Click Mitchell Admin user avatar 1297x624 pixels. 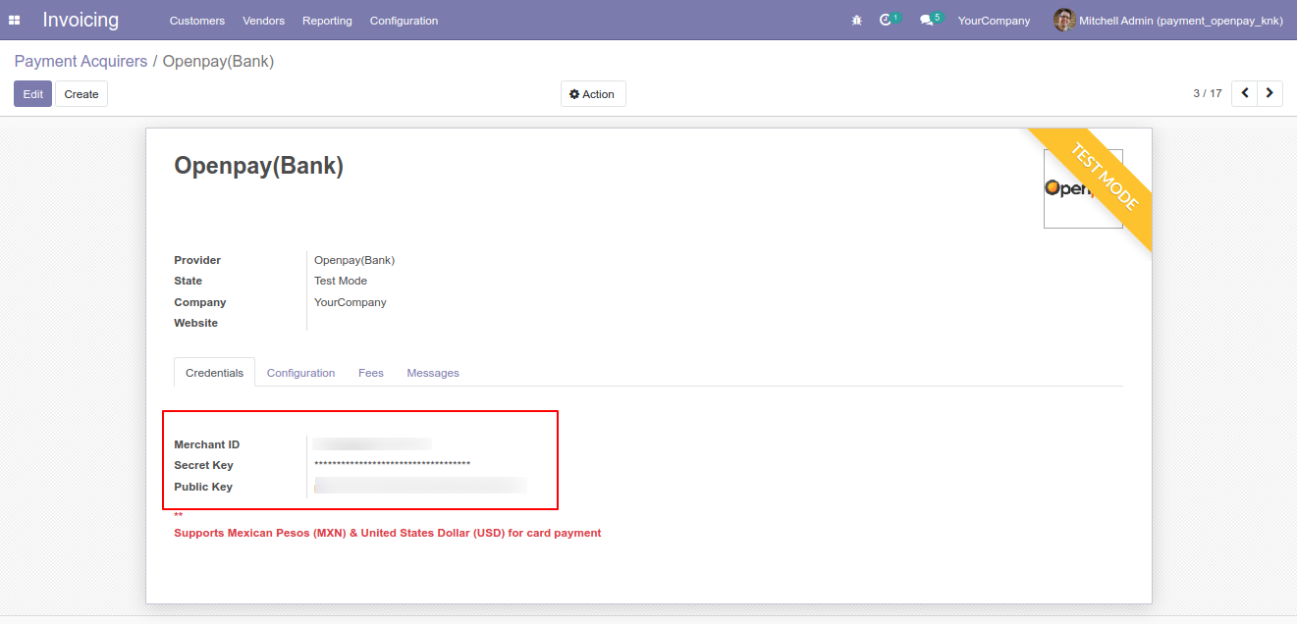1064,20
